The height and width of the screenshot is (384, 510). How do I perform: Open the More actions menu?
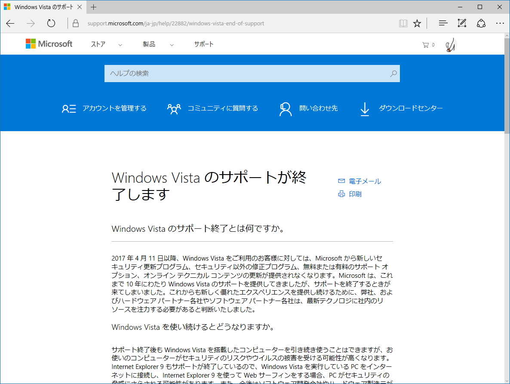500,23
